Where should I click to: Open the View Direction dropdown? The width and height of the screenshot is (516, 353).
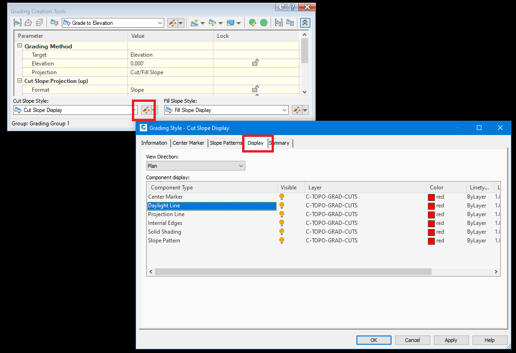pyautogui.click(x=242, y=165)
